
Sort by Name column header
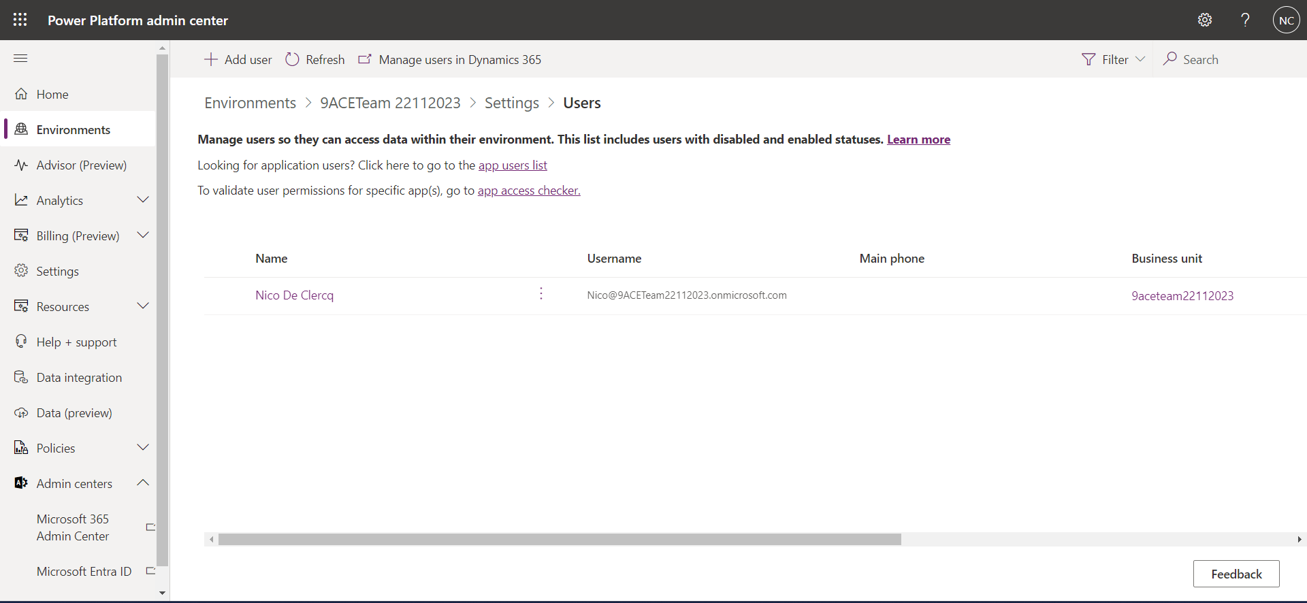click(272, 259)
